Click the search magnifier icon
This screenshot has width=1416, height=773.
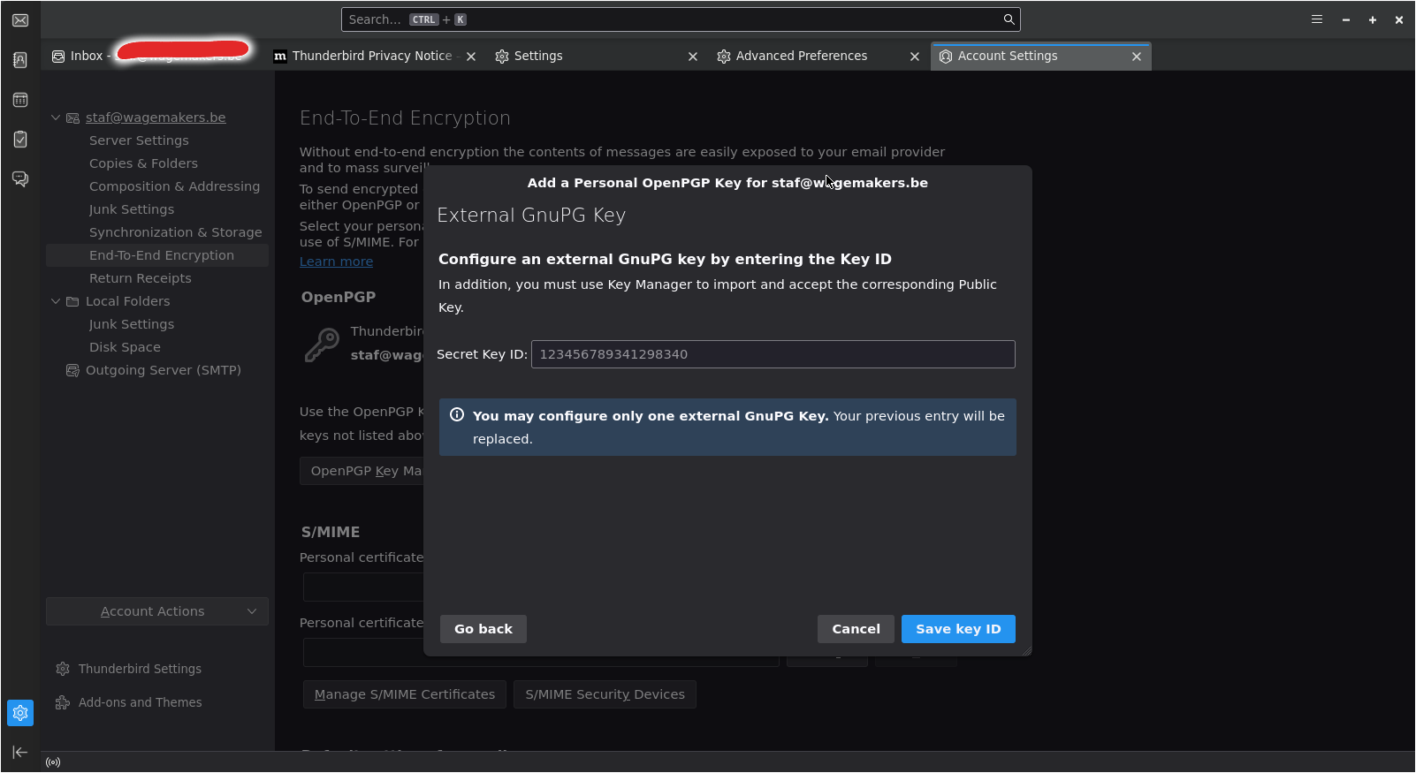(1009, 19)
